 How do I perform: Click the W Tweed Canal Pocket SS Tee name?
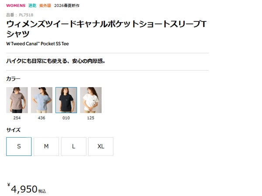[38, 44]
